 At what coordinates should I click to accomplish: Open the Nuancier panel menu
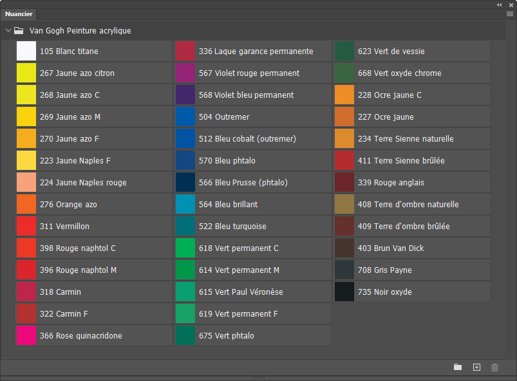pos(510,14)
